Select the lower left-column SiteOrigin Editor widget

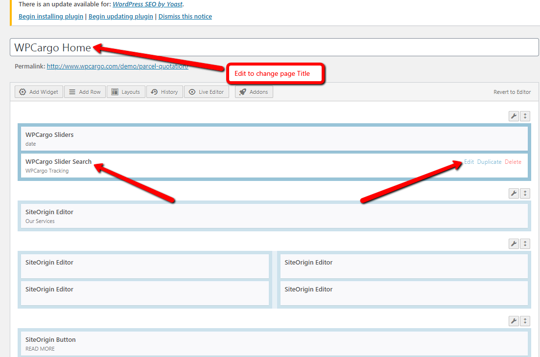(x=144, y=293)
